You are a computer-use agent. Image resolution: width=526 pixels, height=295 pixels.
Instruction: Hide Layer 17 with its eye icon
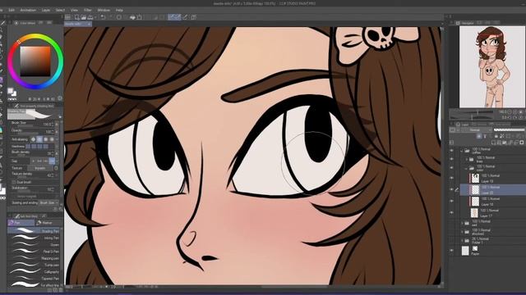pyautogui.click(x=452, y=213)
